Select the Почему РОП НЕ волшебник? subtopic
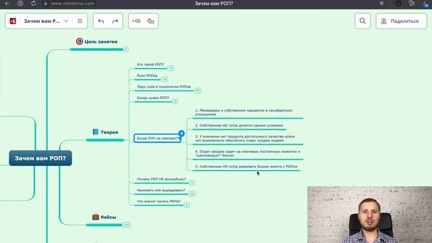Image resolution: width=432 pixels, height=243 pixels. click(x=161, y=179)
